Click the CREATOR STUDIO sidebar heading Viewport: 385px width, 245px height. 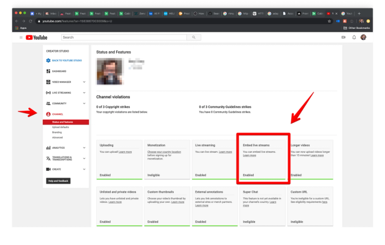(x=58, y=51)
